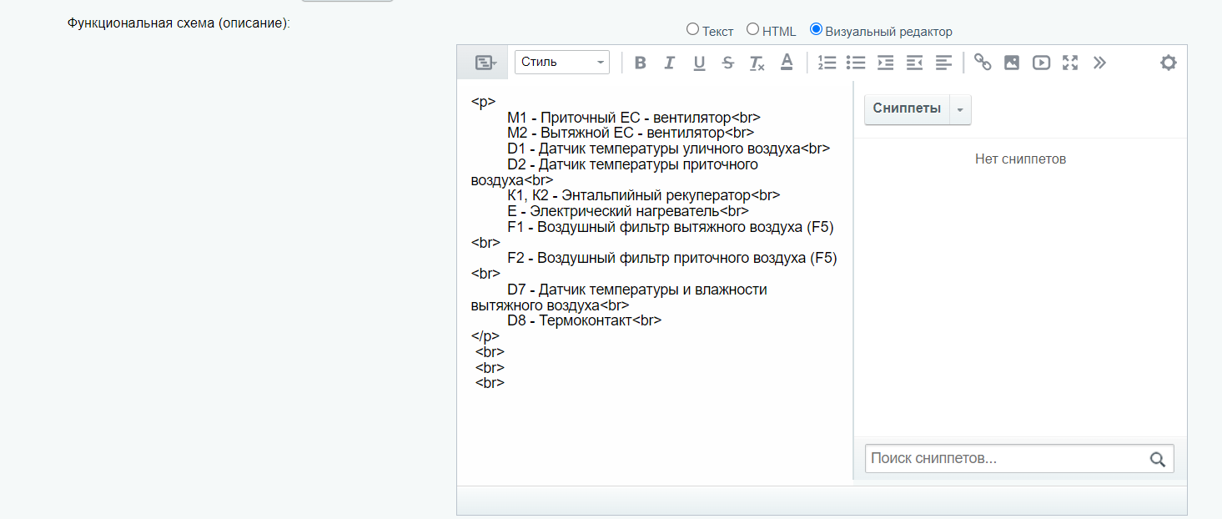
Task: Decrease paragraph indent
Action: (914, 63)
